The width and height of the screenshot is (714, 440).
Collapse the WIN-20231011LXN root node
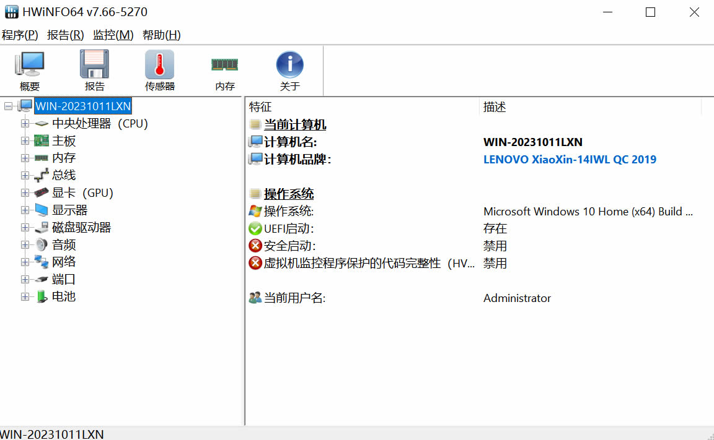tap(8, 106)
